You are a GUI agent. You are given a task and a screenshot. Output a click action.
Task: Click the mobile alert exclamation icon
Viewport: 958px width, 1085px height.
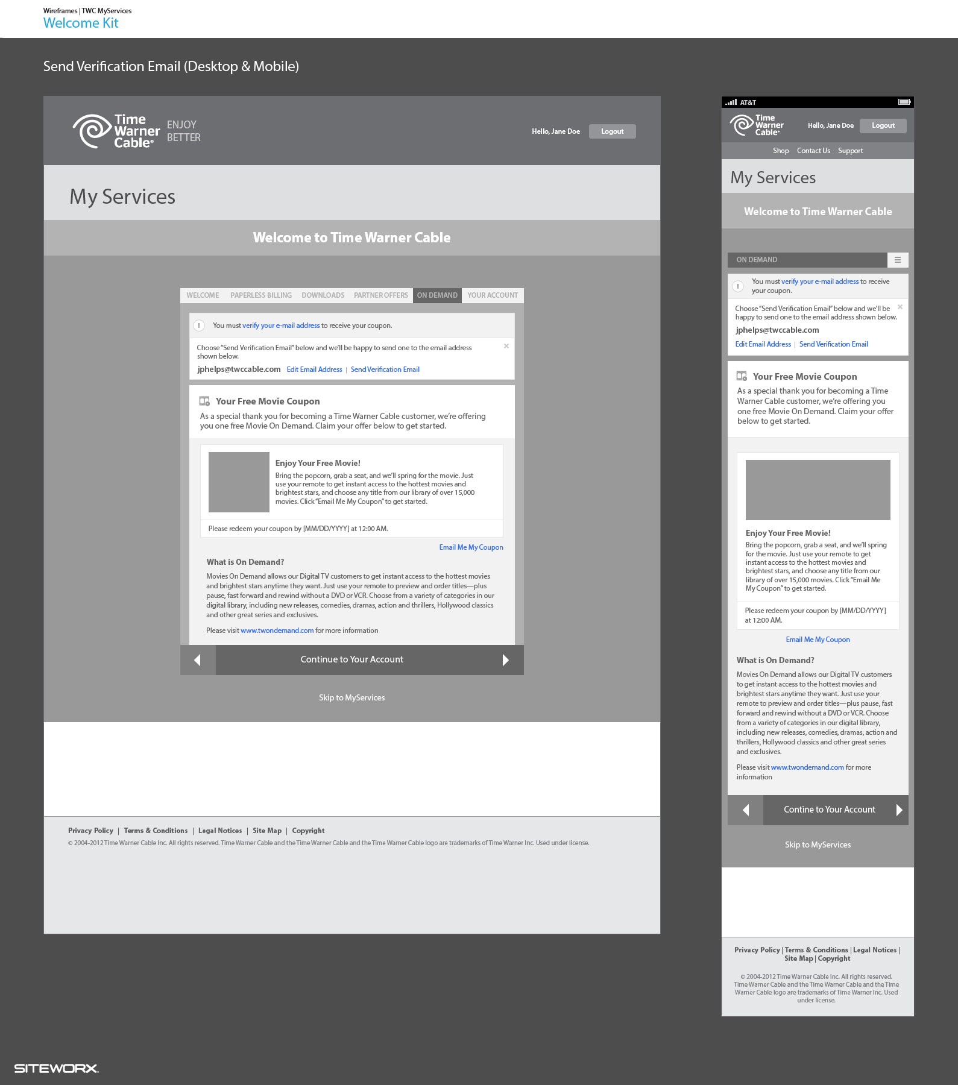(738, 286)
